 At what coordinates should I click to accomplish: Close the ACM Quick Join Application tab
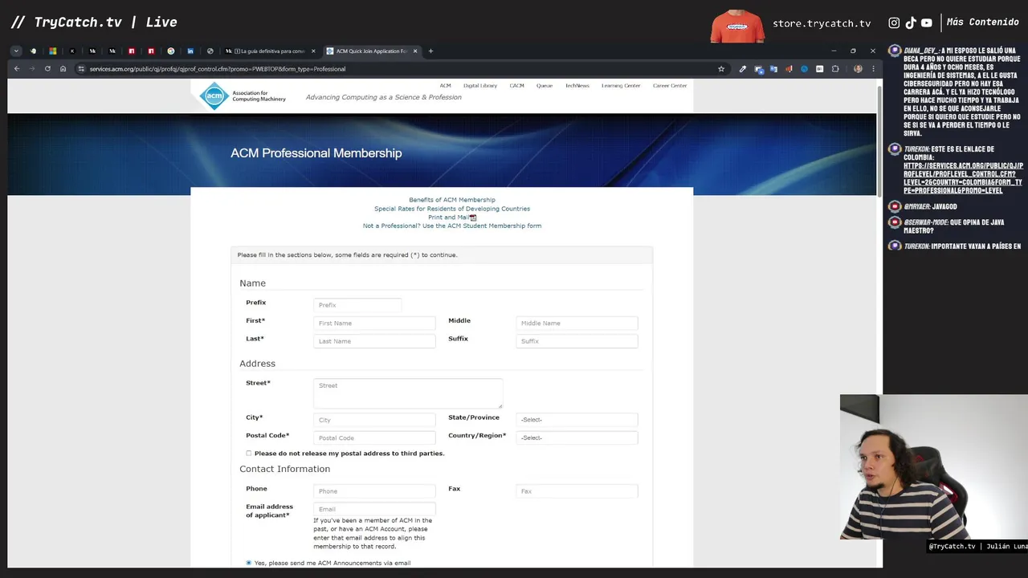[415, 51]
